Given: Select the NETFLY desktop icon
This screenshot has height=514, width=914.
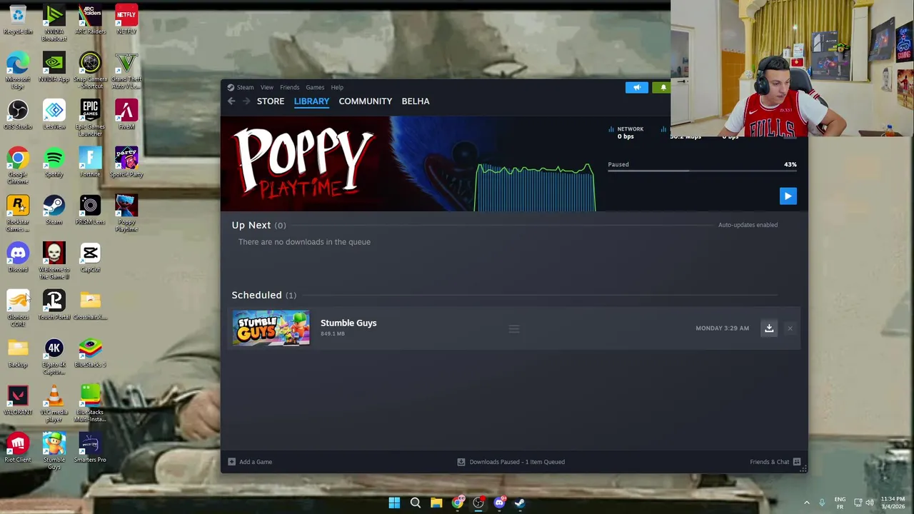Looking at the screenshot, I should coord(126,20).
